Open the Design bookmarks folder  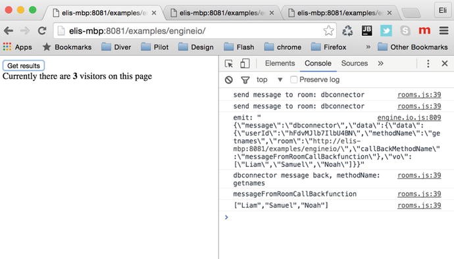pos(196,47)
